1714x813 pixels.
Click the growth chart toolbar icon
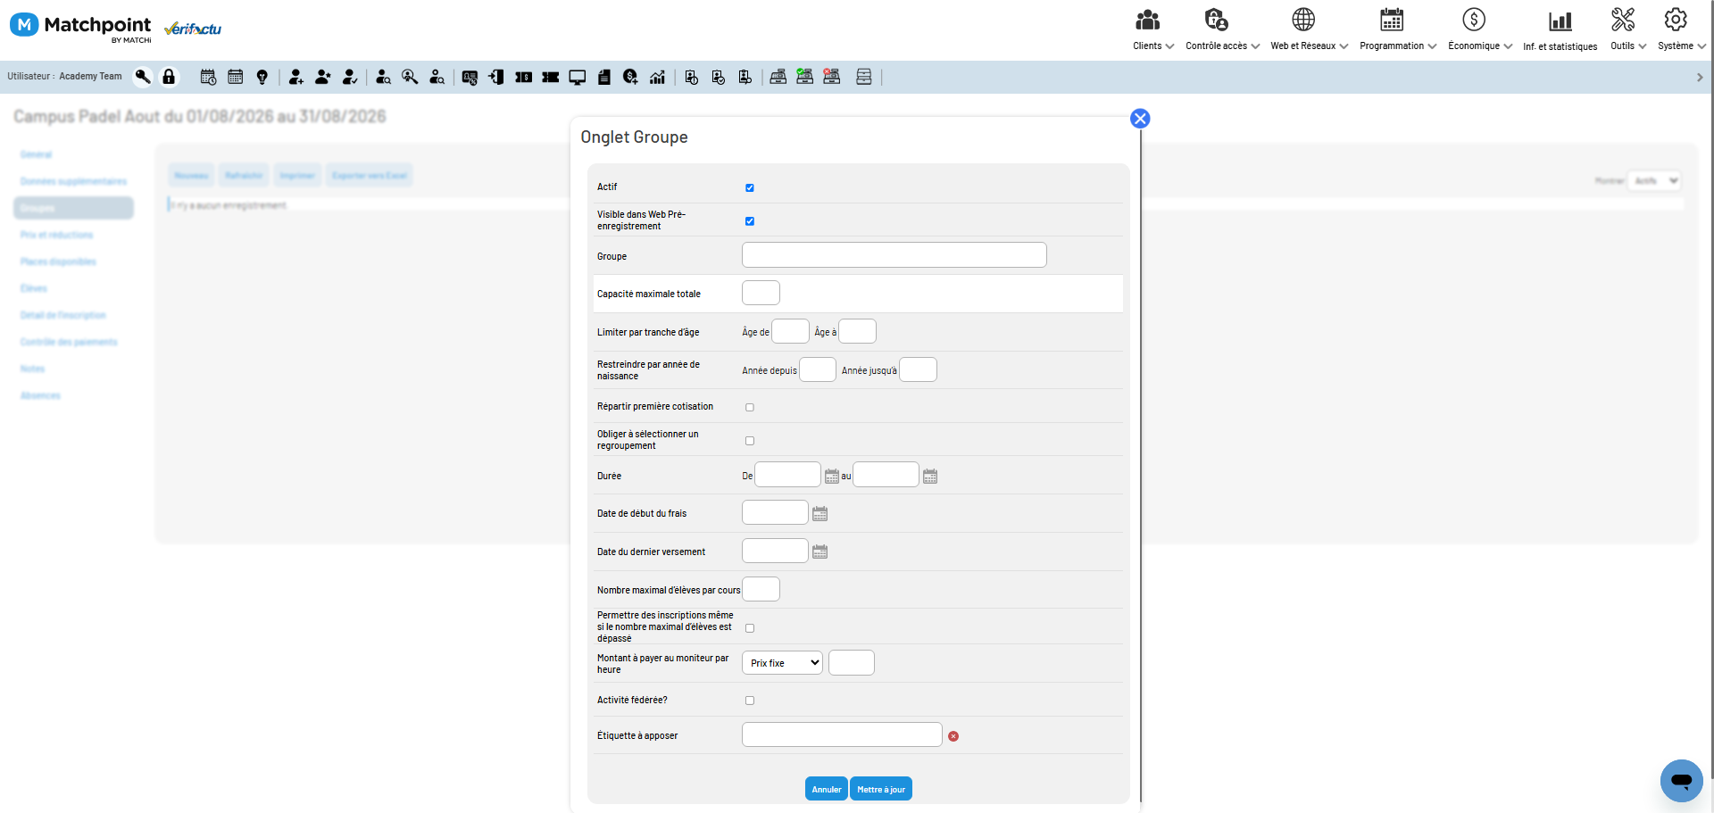tap(658, 78)
